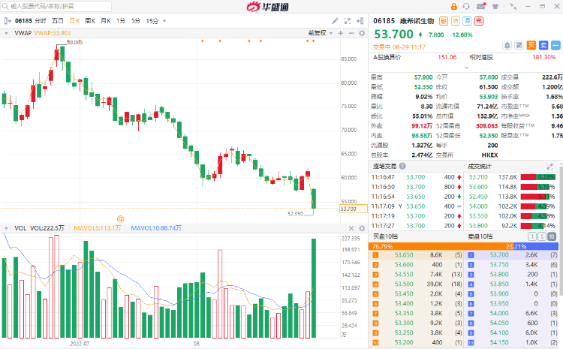Click bid level 1 price 53.650

click(404, 255)
